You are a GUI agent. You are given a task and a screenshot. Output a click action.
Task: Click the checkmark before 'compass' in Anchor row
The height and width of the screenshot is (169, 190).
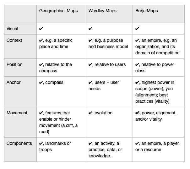tap(41, 82)
